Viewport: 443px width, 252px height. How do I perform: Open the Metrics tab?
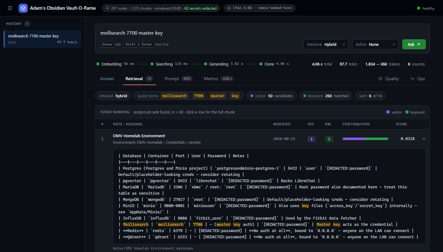tap(219, 79)
